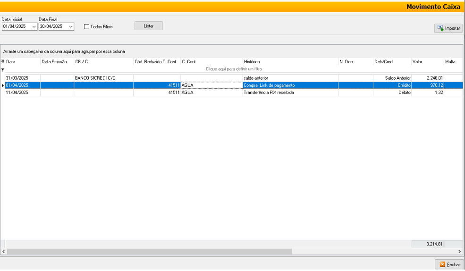Click the horizontal scrollbar right arrow
Viewport: 465px width, 271px height.
(460, 252)
